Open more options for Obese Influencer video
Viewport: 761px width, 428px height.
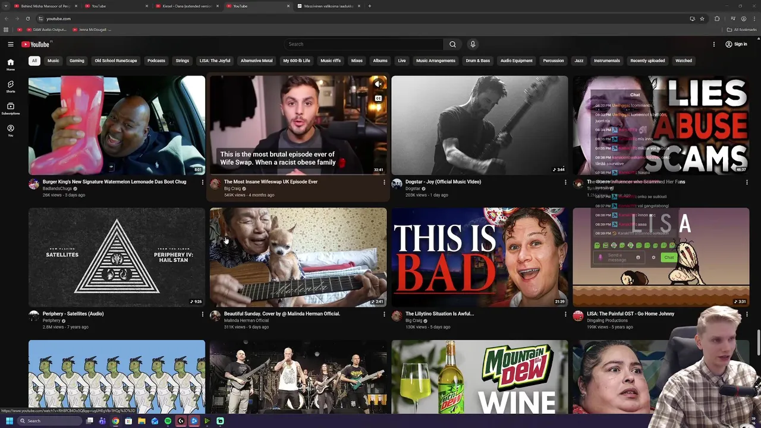coord(747,182)
